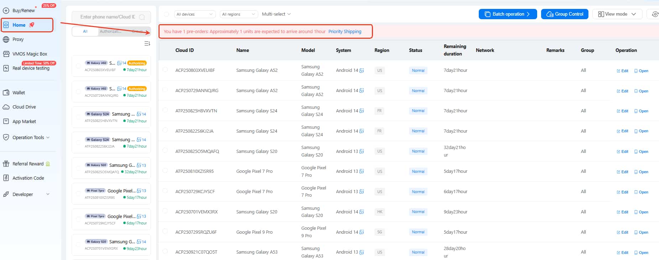659x260 pixels.
Task: Tick the select-all checkbox beside All devices
Action: click(x=166, y=14)
